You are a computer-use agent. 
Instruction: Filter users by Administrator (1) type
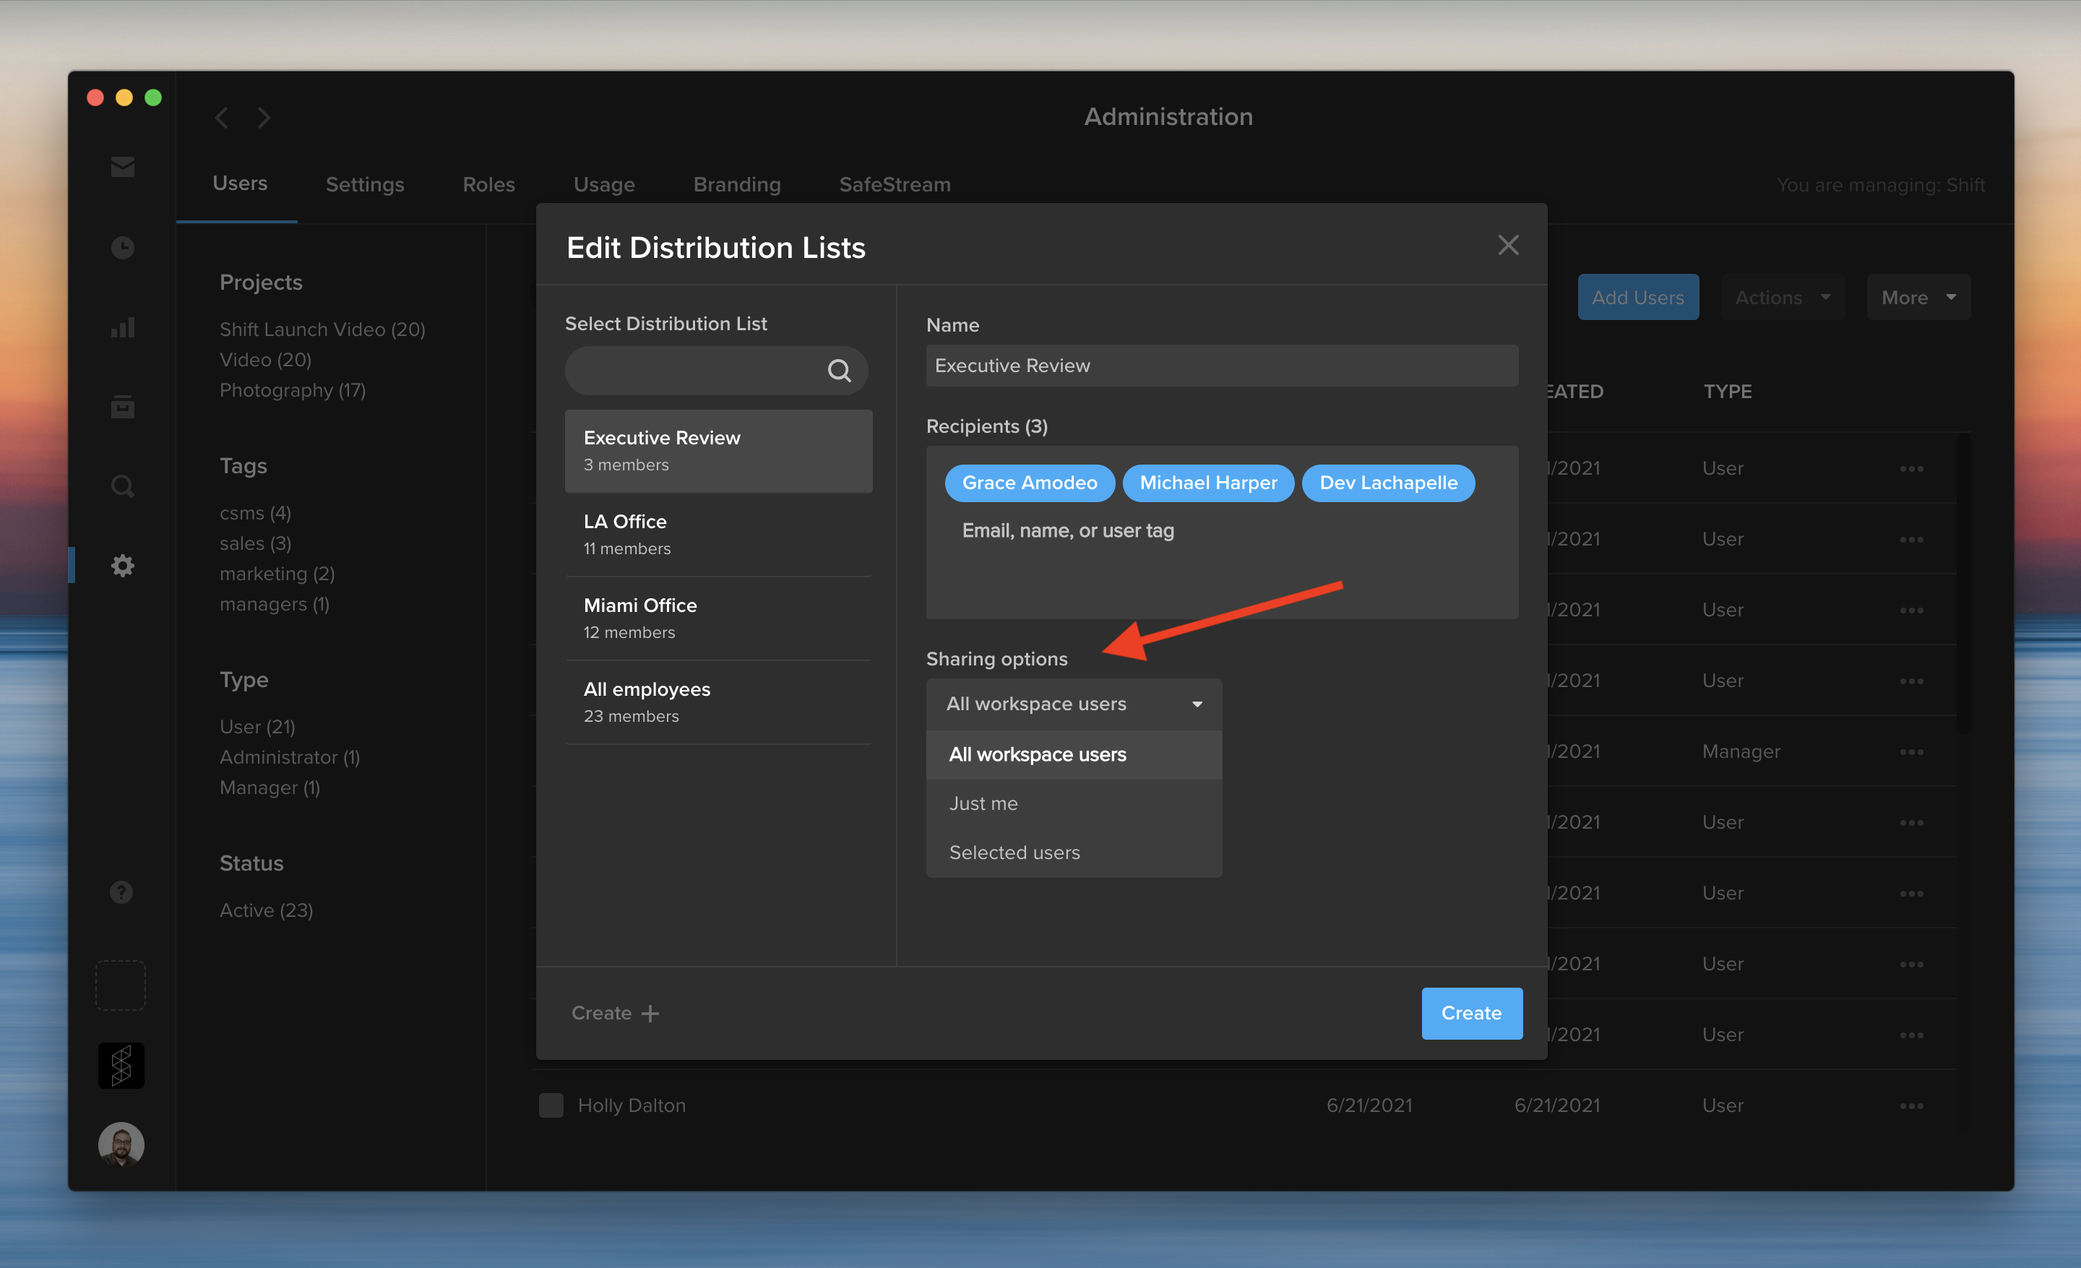pos(289,756)
